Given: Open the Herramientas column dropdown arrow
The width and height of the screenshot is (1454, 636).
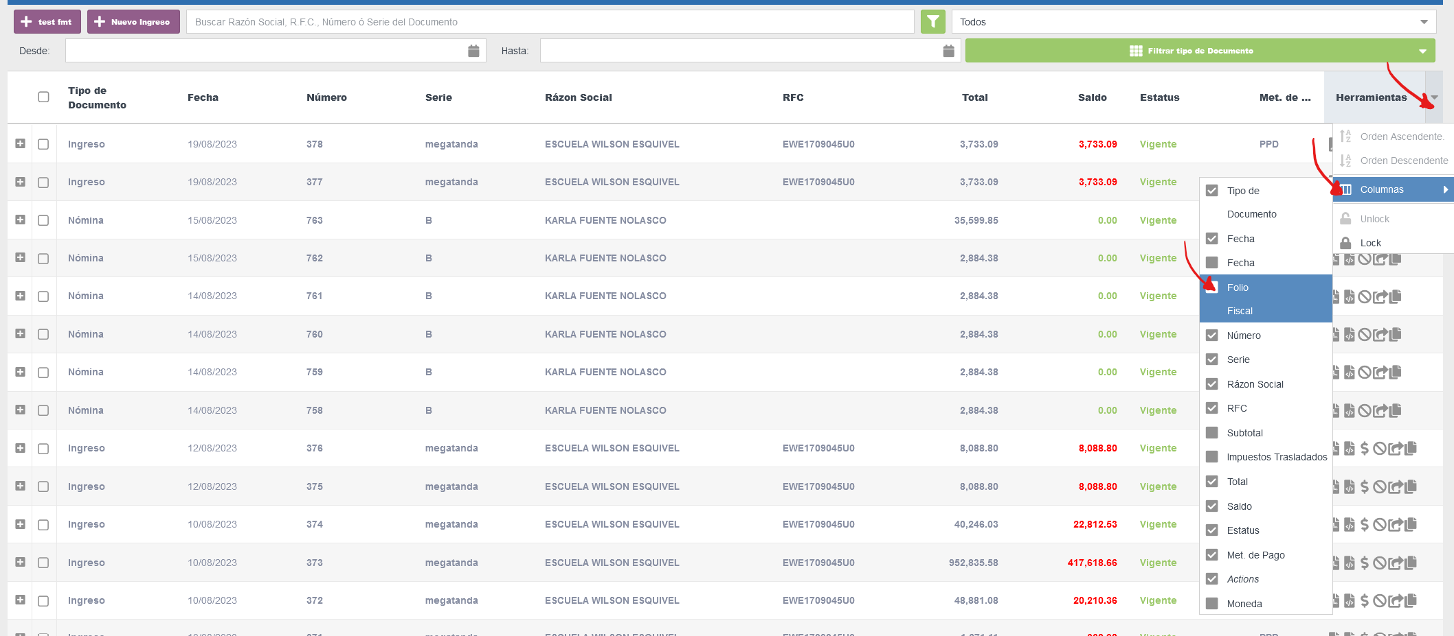Looking at the screenshot, I should (x=1434, y=97).
